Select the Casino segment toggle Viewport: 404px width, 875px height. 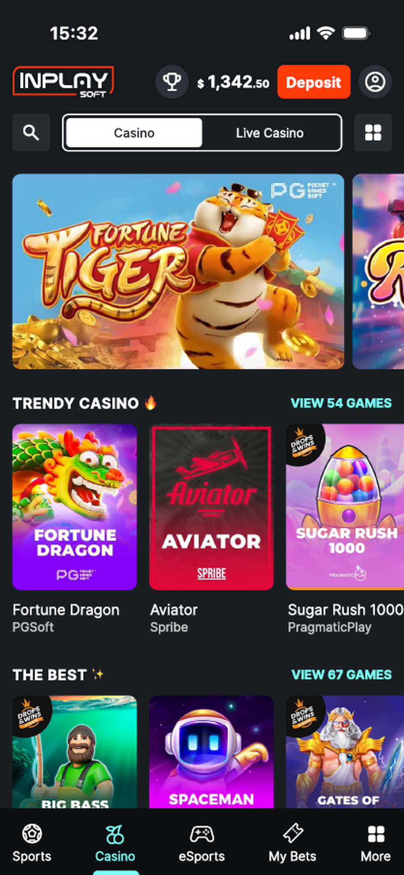(134, 133)
